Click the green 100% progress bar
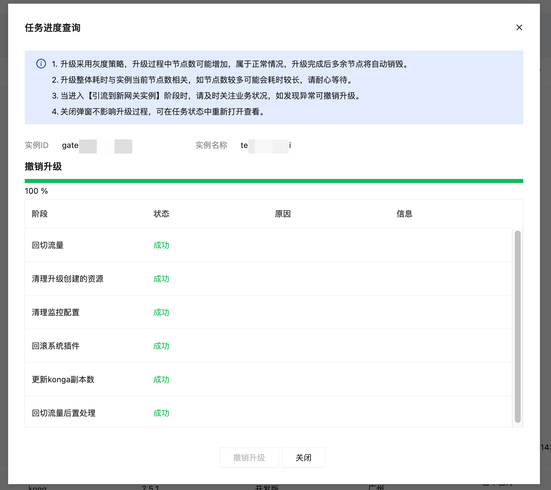 point(274,181)
